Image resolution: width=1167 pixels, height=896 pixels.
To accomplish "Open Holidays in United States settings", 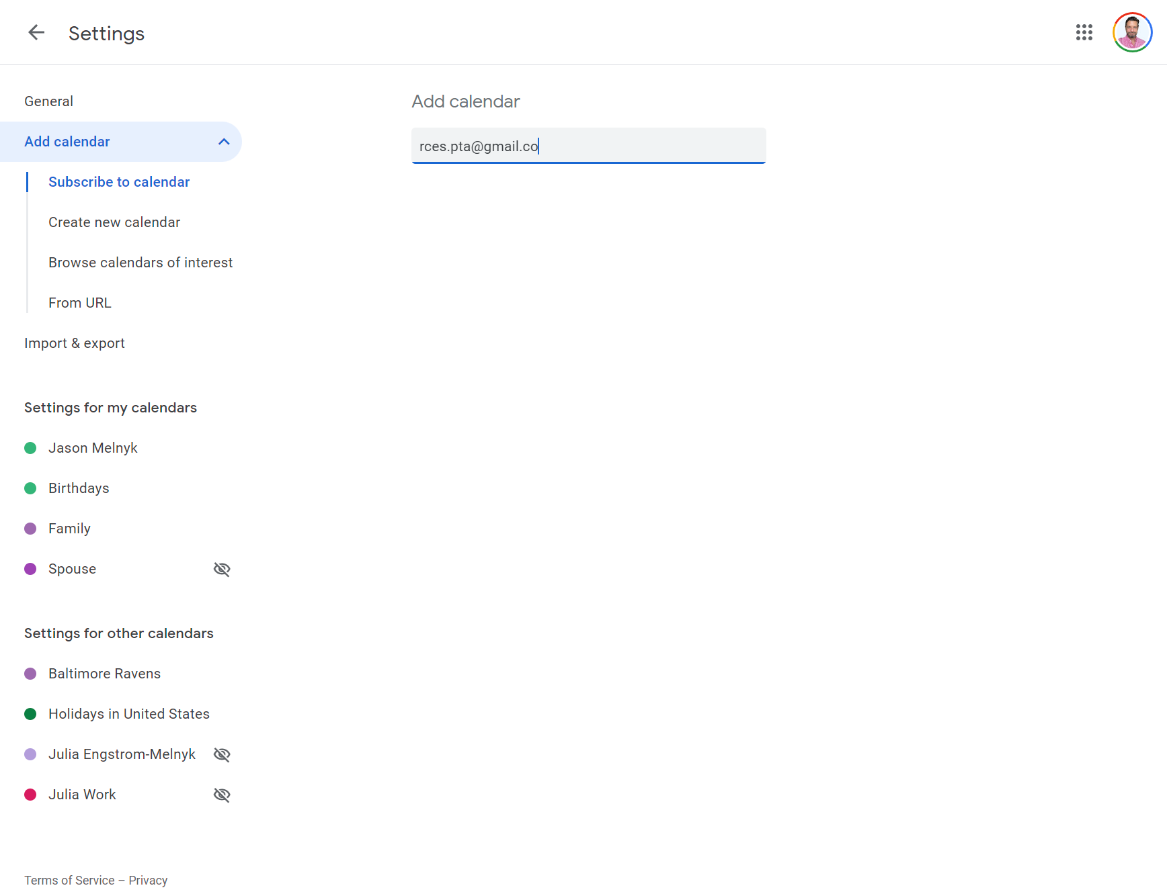I will point(129,714).
